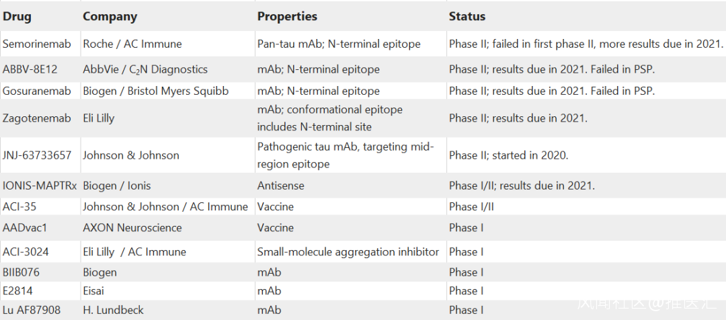Click the Drug column header
The height and width of the screenshot is (320, 726).
point(17,16)
